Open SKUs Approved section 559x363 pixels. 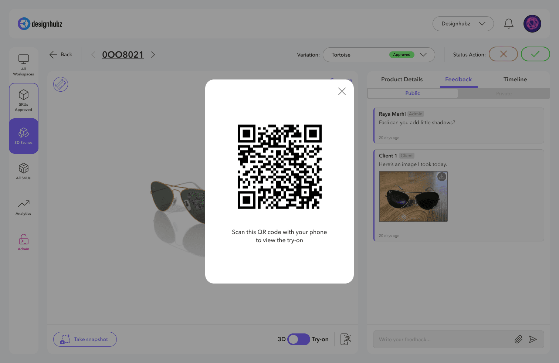[24, 101]
